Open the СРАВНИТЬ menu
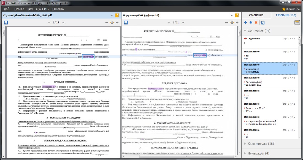The width and height of the screenshot is (303, 160). point(42,9)
